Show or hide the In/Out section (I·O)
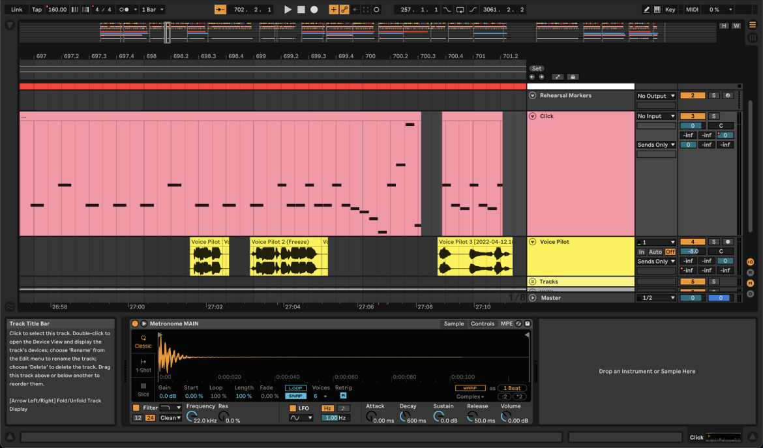763x448 pixels. pyautogui.click(x=751, y=261)
